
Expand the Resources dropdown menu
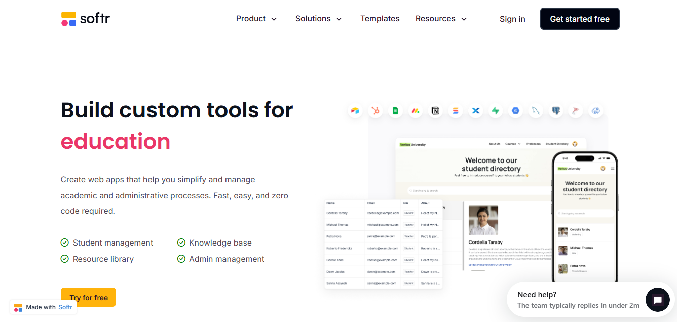441,19
